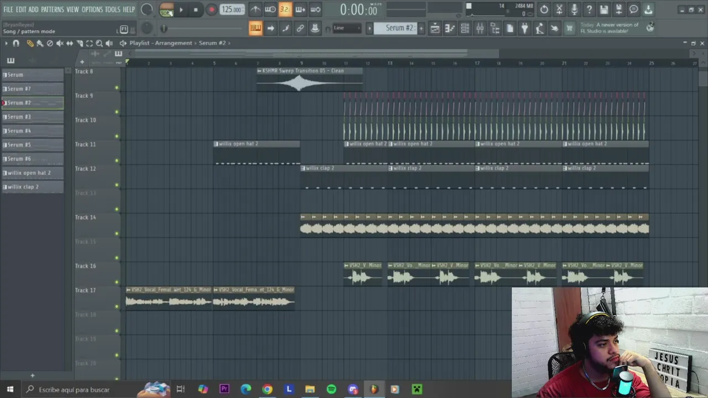The image size is (708, 398).
Task: Toggle step editing mode button
Action: coord(285,28)
